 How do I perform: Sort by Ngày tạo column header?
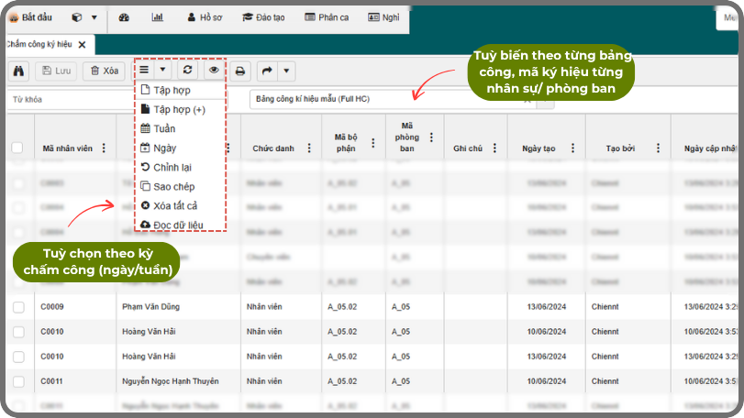[x=539, y=148]
